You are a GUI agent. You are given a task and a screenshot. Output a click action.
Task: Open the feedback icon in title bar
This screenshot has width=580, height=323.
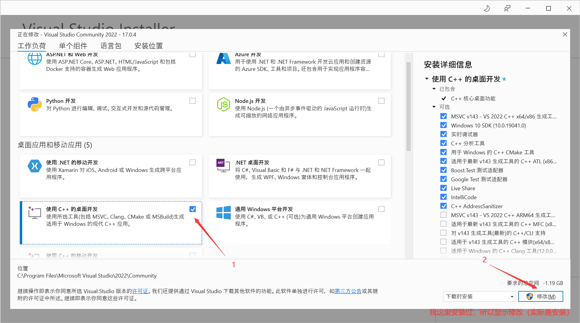507,8
